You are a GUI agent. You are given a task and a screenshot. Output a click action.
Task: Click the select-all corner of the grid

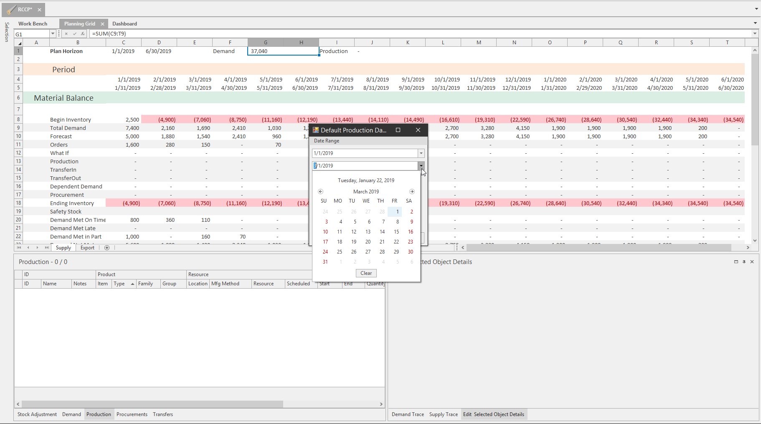coord(19,43)
